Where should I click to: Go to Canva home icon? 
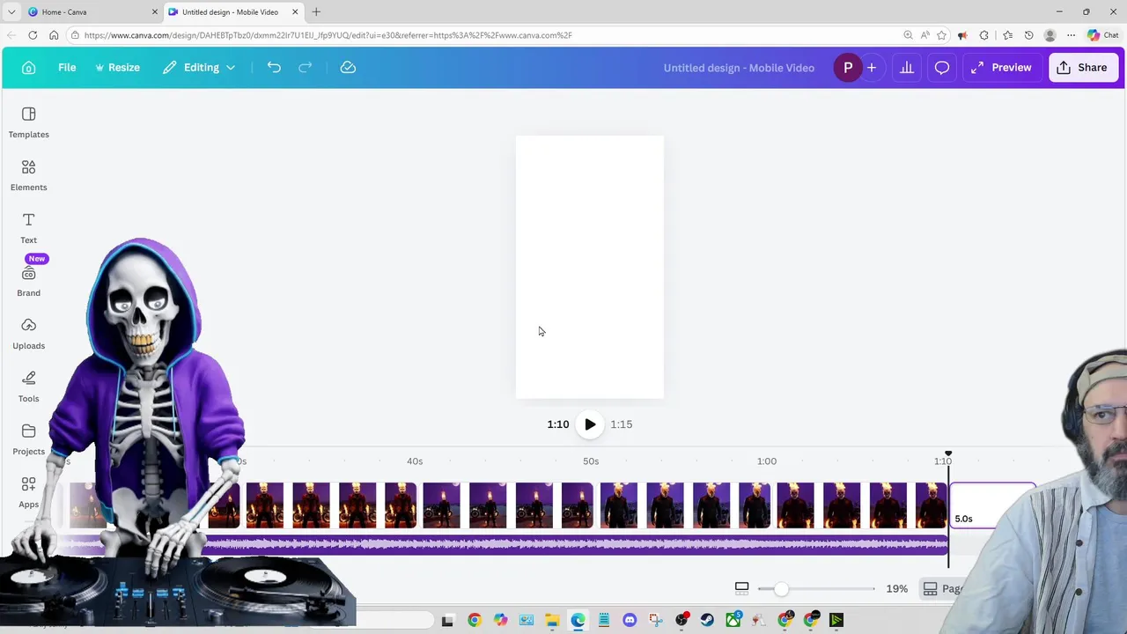point(28,68)
